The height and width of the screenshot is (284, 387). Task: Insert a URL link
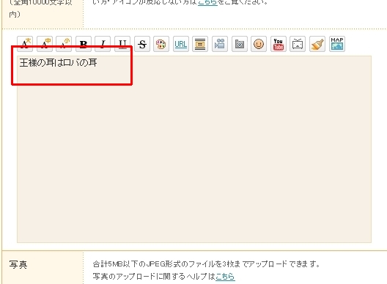181,44
